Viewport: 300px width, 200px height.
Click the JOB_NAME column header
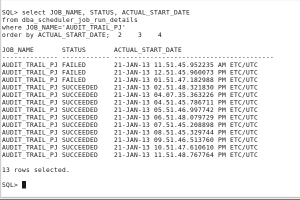(18, 50)
